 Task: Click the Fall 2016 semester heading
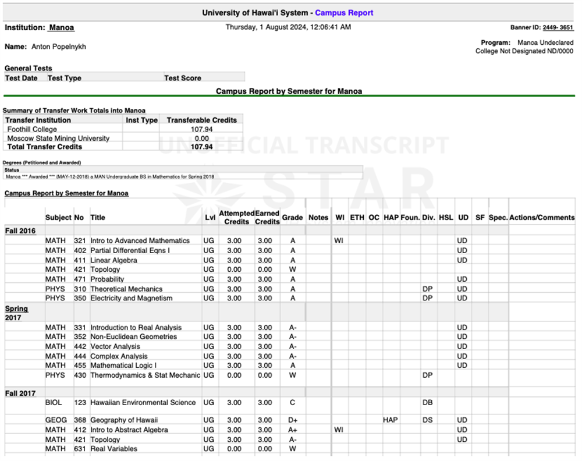(x=20, y=231)
